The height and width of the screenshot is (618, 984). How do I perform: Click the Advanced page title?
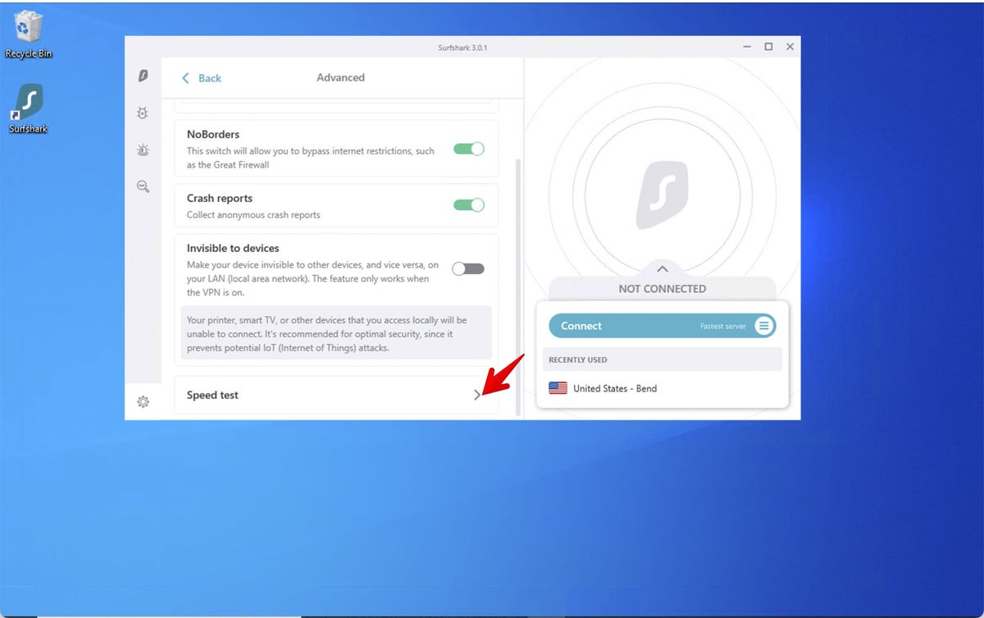point(340,77)
